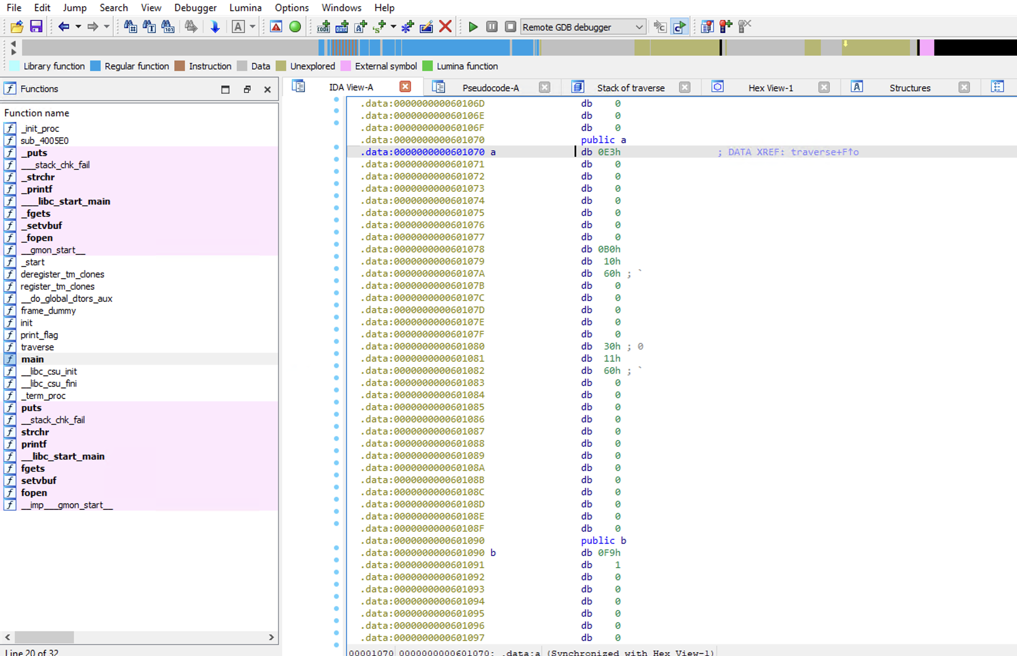Click navigation band scroll-left arrow
The width and height of the screenshot is (1017, 656).
(x=13, y=43)
